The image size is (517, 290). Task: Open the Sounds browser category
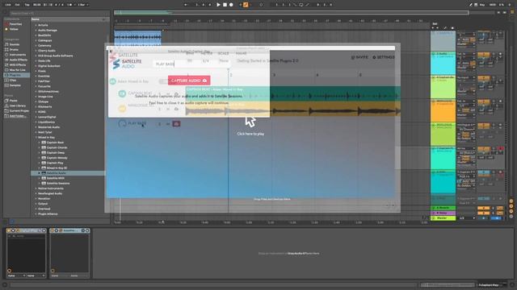15,44
